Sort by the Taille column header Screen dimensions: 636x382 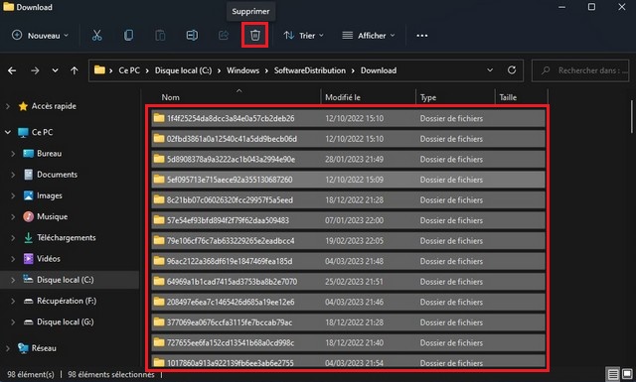(x=508, y=97)
